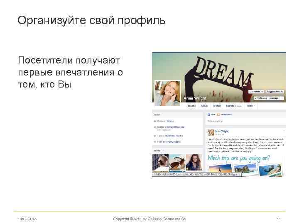Open the Friends dropdown button on cover photo
The width and height of the screenshot is (299, 224).
(256, 92)
